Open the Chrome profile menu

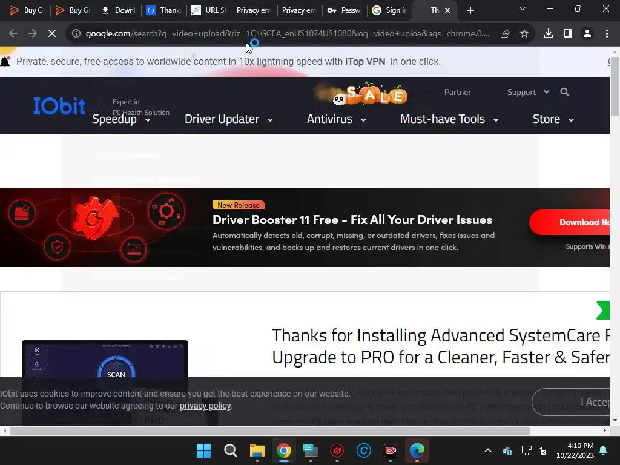pos(587,34)
